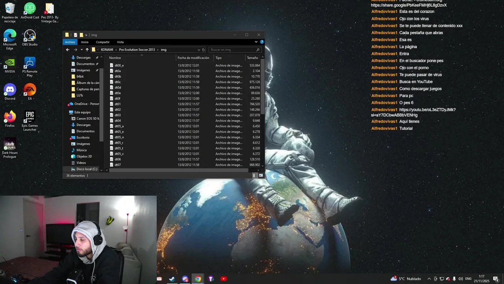Open the youtu.be link in chat

(413, 112)
